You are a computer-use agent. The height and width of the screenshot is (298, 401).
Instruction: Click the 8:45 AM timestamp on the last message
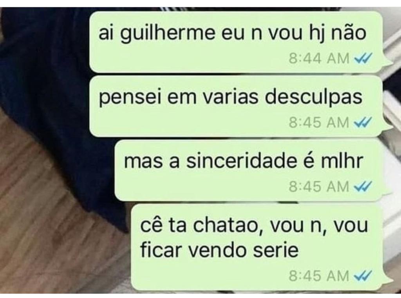tap(319, 276)
